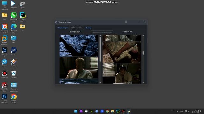Screen dimensions: 204x114
Task: Pick the hands on floral fabric thumbnail
Action: tap(122, 52)
